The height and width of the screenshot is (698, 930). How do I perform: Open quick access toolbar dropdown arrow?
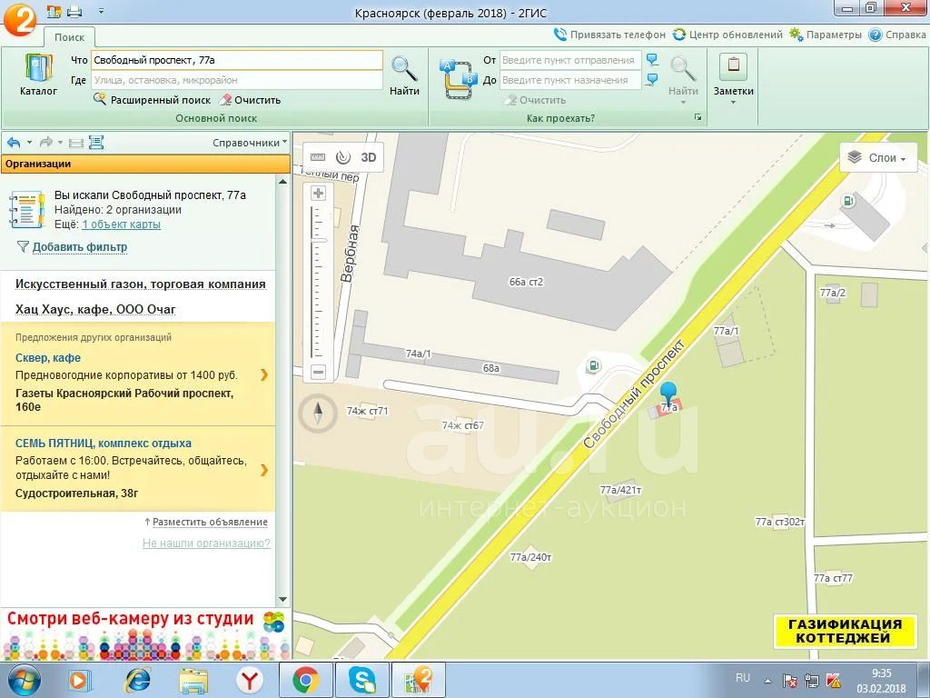coord(101,11)
